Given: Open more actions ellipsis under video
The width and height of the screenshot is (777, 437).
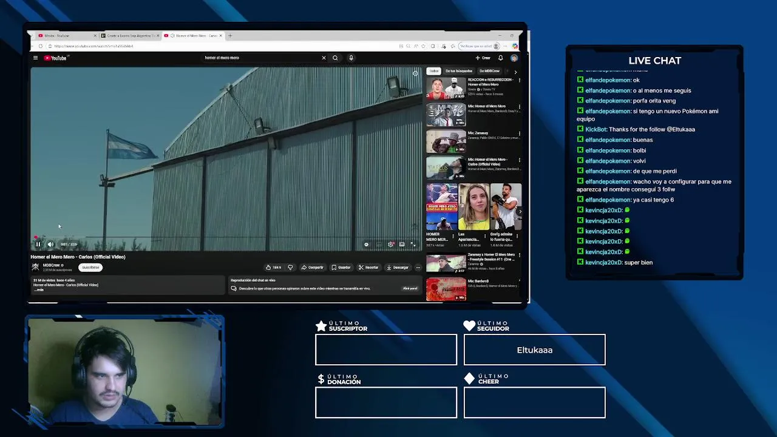Looking at the screenshot, I should pyautogui.click(x=418, y=267).
